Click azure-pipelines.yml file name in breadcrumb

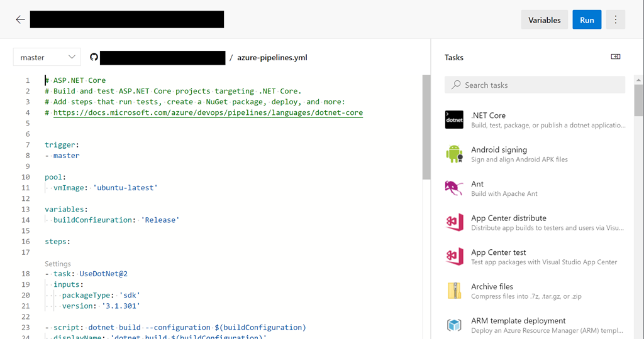pyautogui.click(x=272, y=57)
